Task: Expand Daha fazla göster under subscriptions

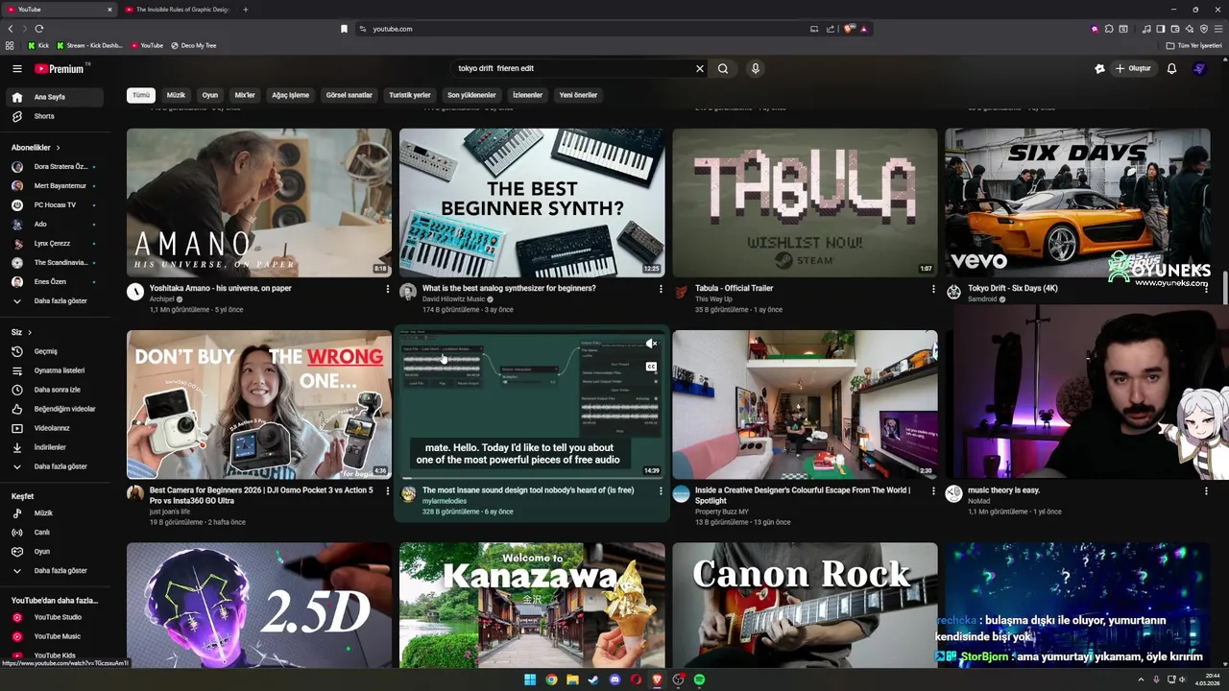Action: [x=56, y=301]
